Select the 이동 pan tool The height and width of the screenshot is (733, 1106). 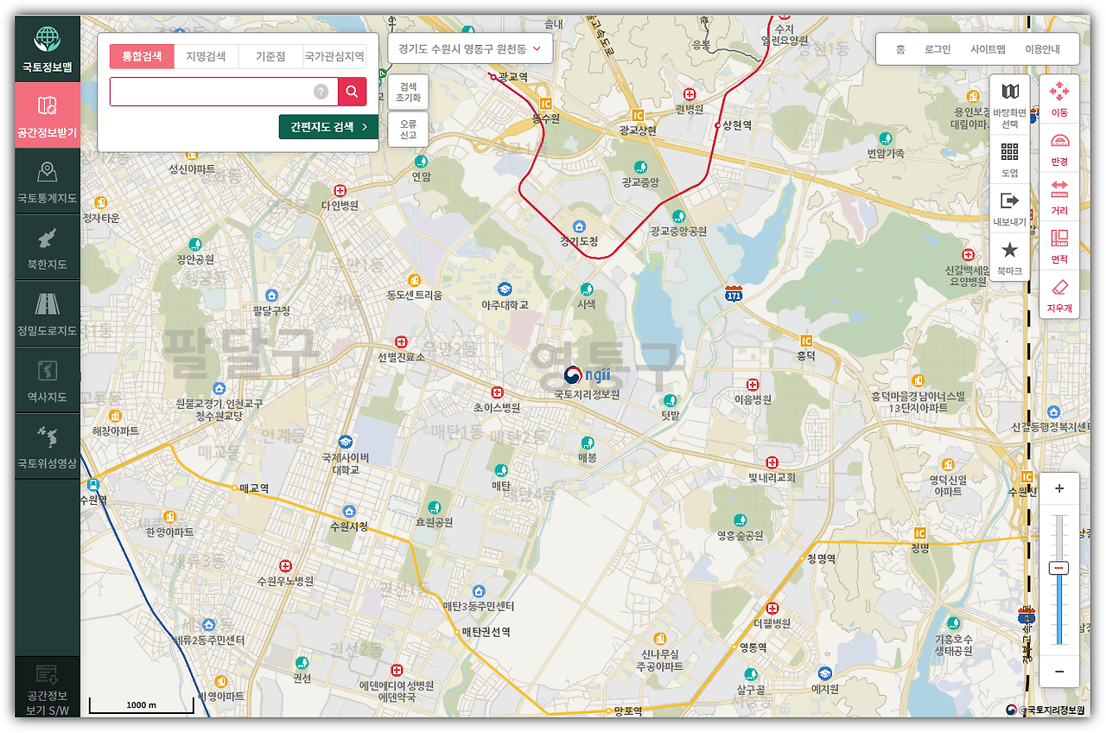click(x=1059, y=99)
